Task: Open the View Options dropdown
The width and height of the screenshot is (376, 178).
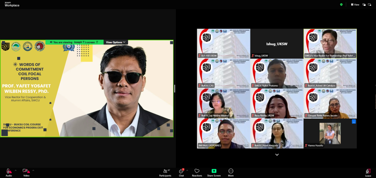Action: (116, 42)
